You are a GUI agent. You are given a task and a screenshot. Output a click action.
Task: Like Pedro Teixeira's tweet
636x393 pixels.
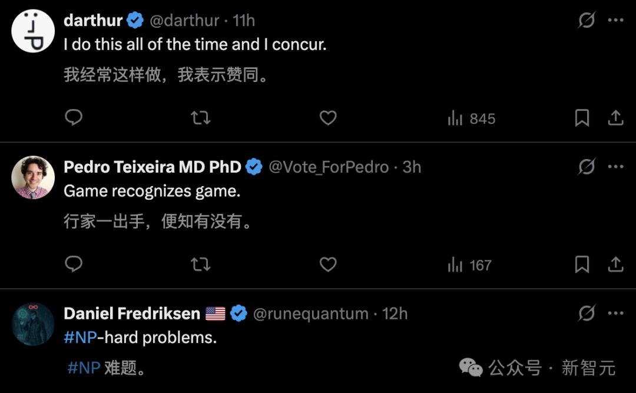(328, 265)
